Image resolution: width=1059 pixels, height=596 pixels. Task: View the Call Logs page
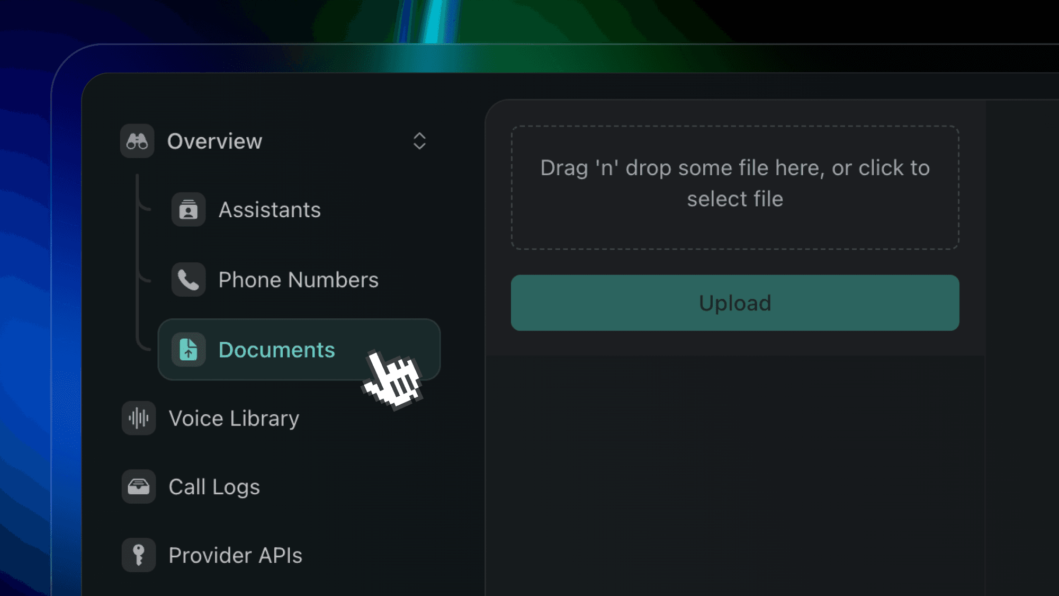point(214,487)
